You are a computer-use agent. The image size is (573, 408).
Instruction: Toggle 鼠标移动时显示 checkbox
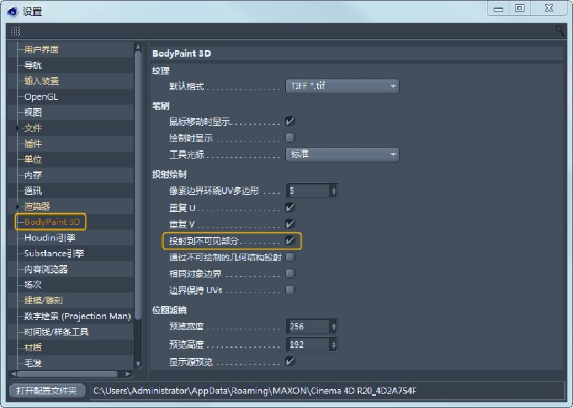pos(290,121)
